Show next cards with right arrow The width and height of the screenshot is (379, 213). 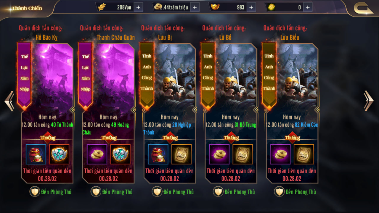[x=369, y=101]
